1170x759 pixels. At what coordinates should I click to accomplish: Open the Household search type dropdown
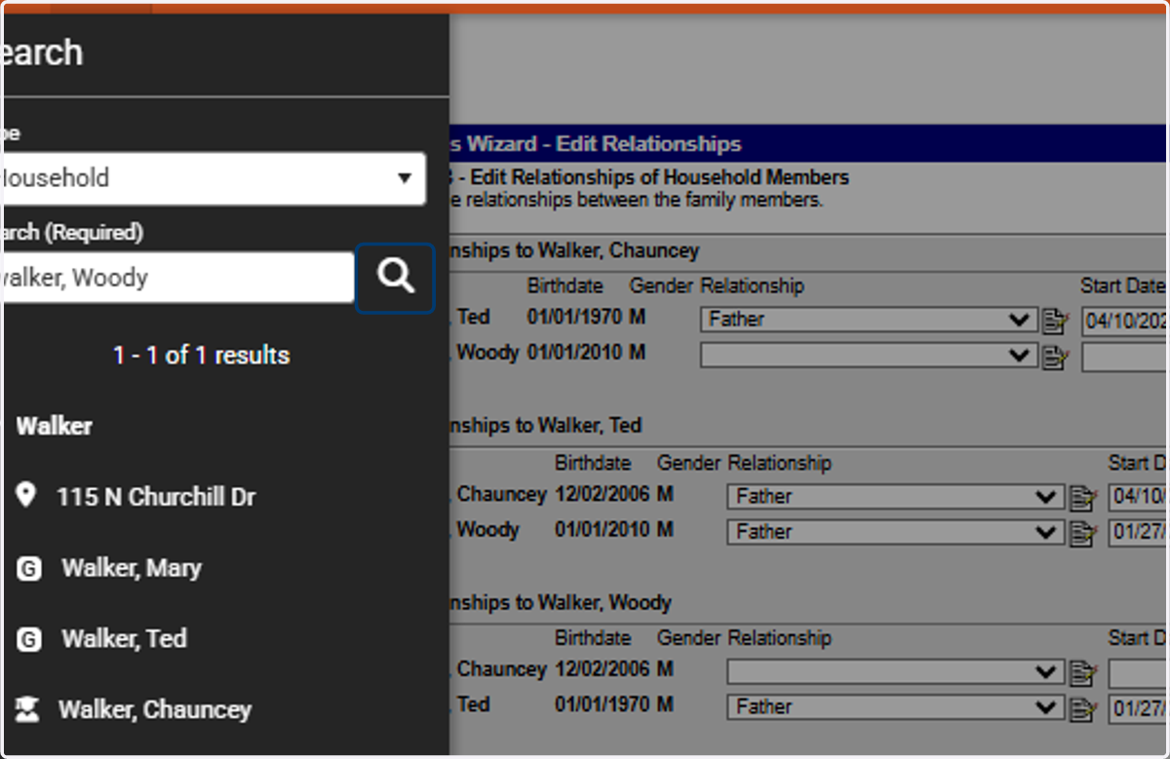pos(213,178)
